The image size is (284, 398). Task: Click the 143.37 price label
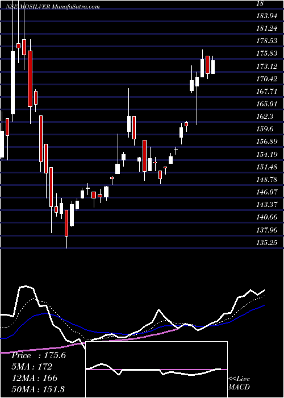267,205
